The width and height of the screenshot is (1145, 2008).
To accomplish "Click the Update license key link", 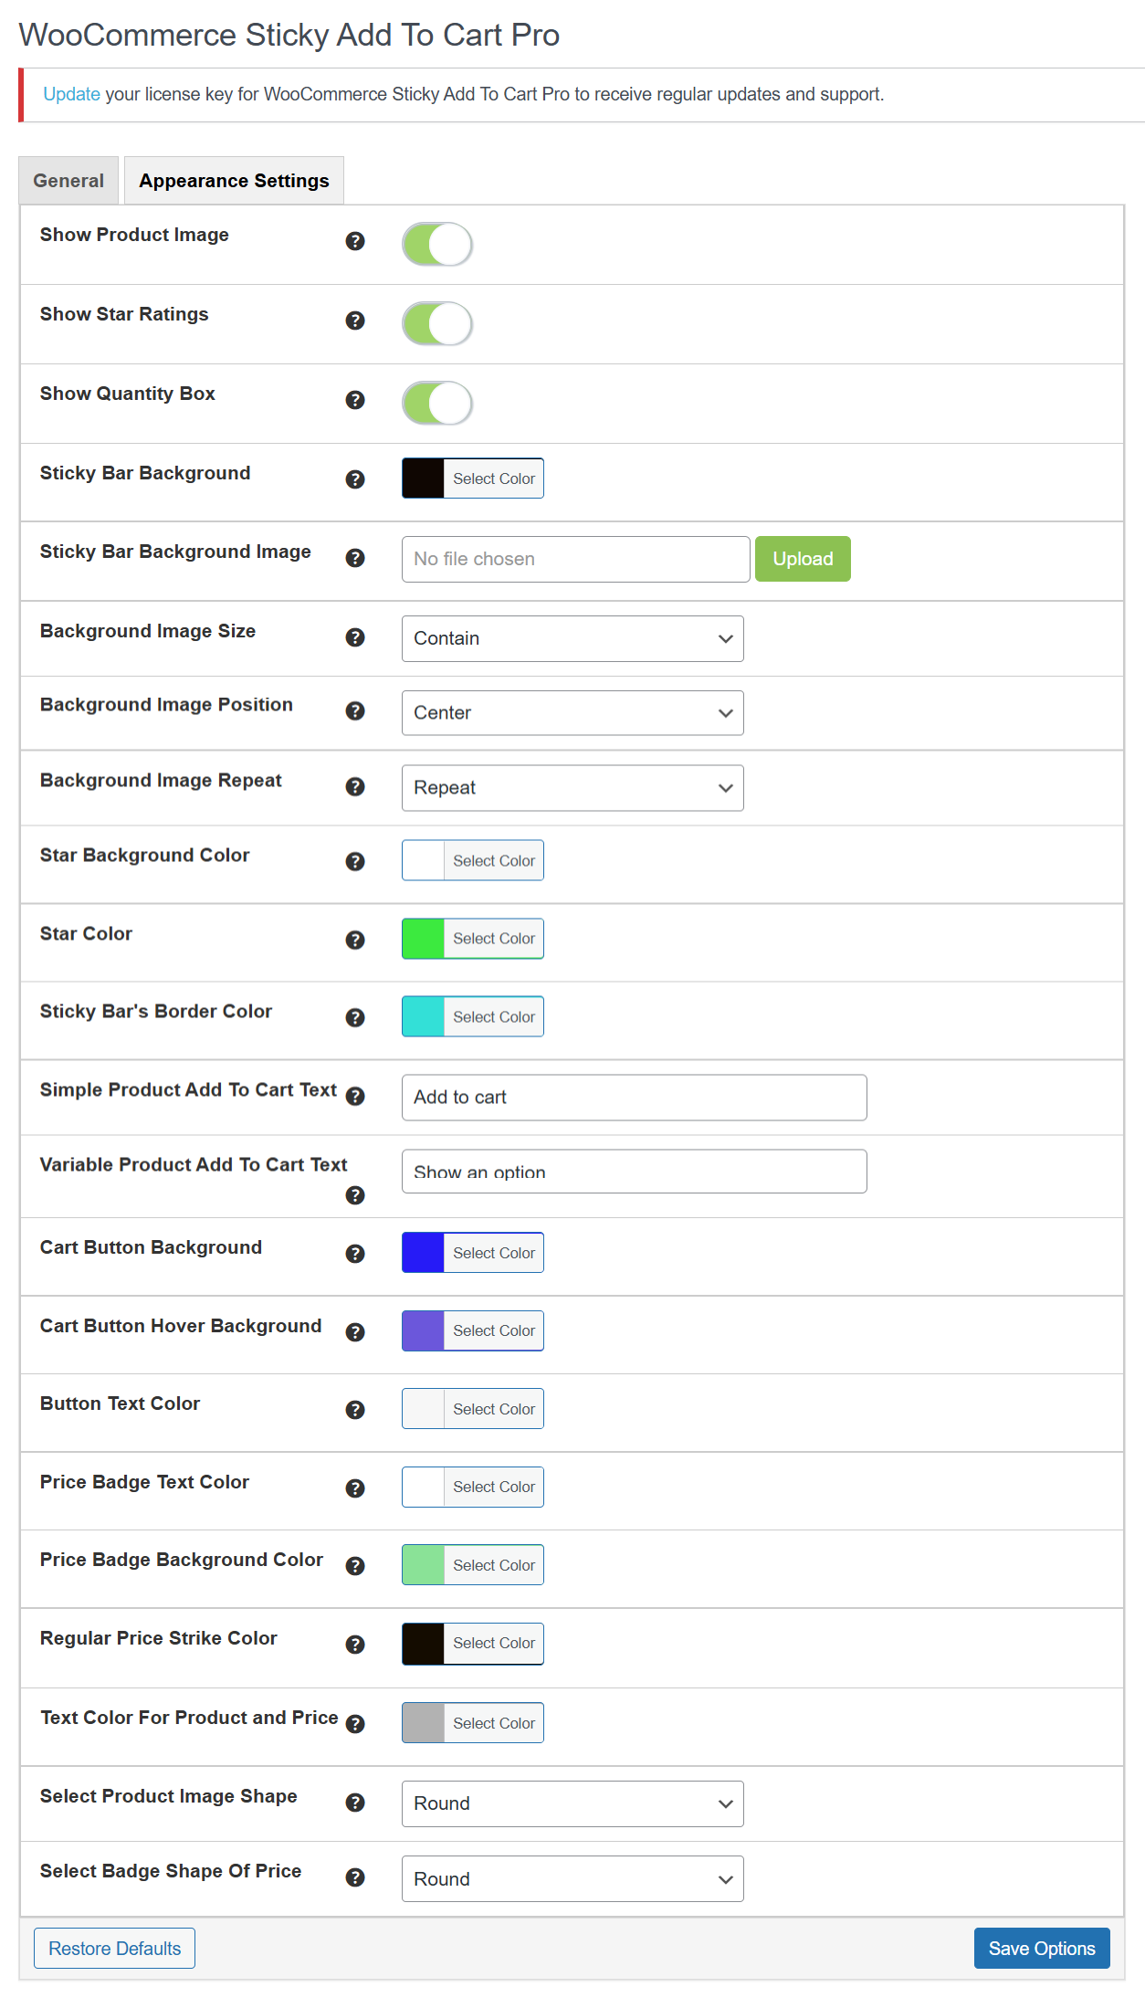I will (71, 94).
